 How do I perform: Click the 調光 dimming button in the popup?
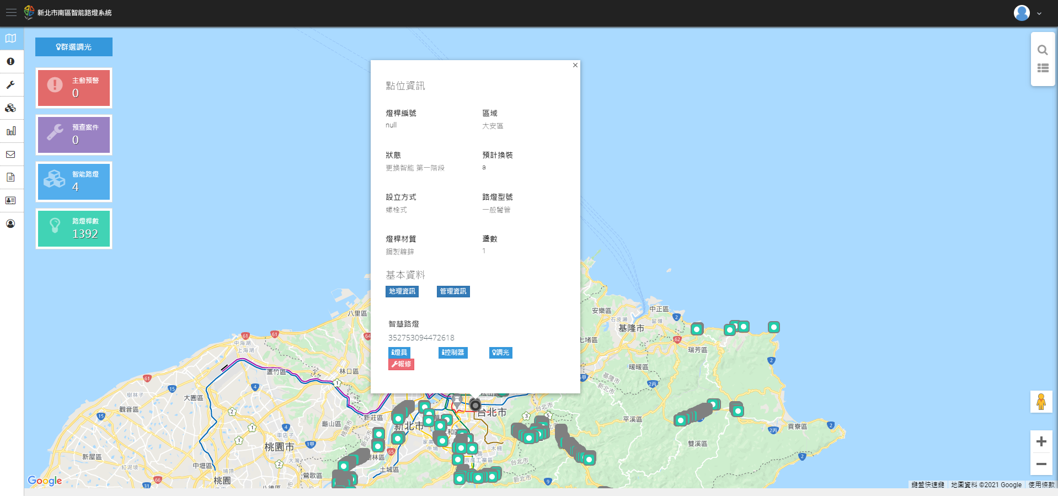click(x=500, y=353)
